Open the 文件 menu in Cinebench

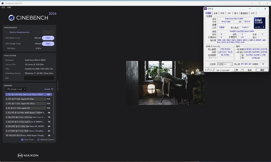3,7
